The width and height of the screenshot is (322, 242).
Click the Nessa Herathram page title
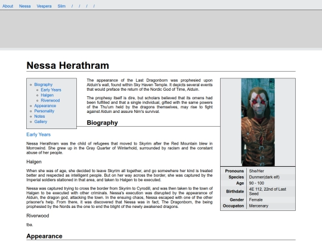pyautogui.click(x=68, y=66)
